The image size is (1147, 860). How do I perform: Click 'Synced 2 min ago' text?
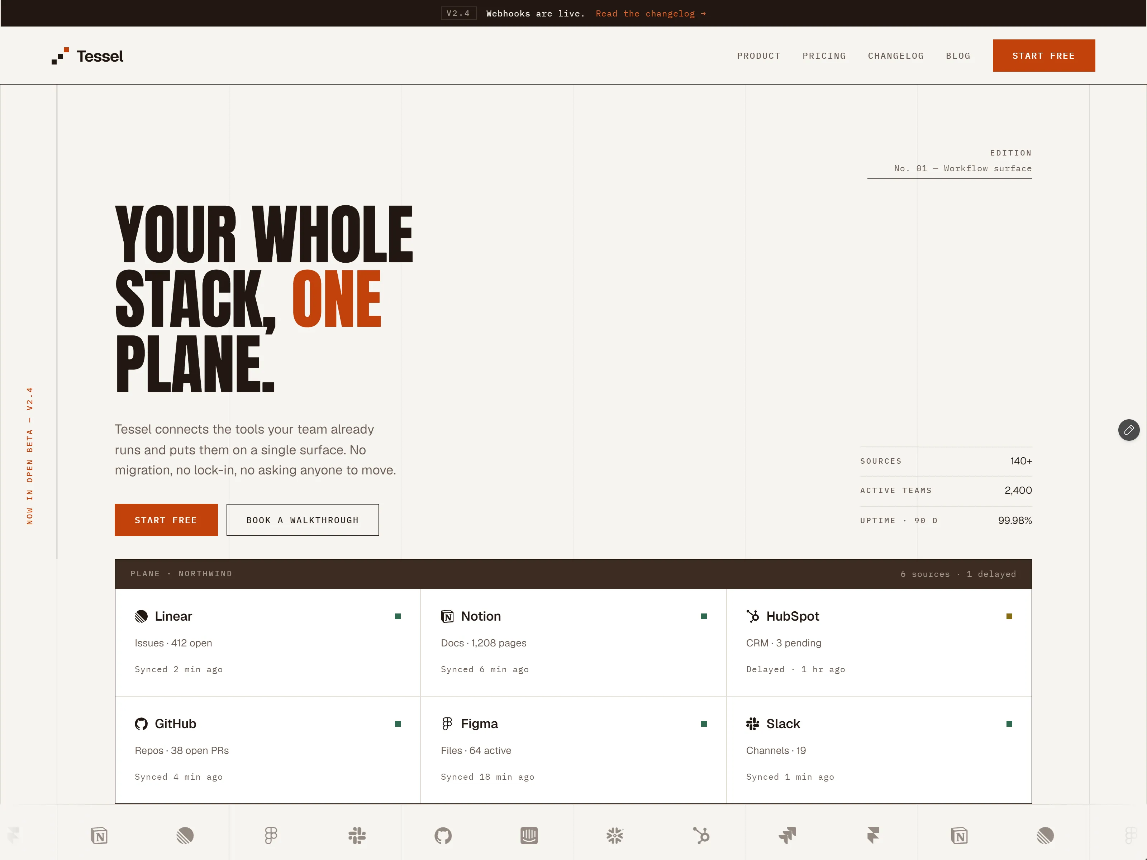coord(179,669)
